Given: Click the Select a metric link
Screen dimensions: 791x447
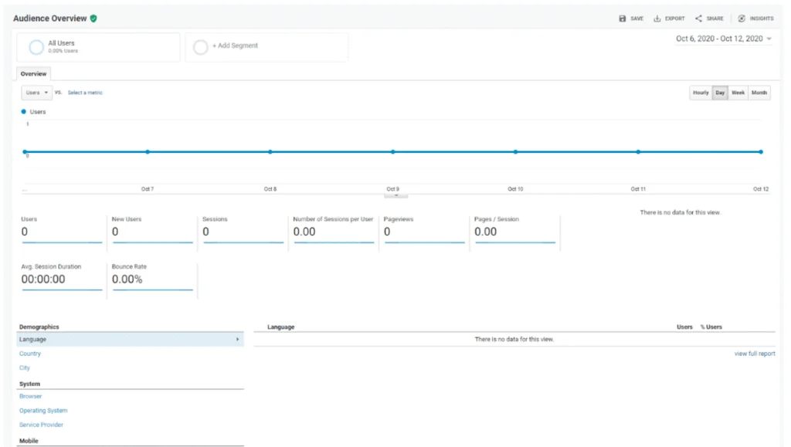Looking at the screenshot, I should 85,93.
